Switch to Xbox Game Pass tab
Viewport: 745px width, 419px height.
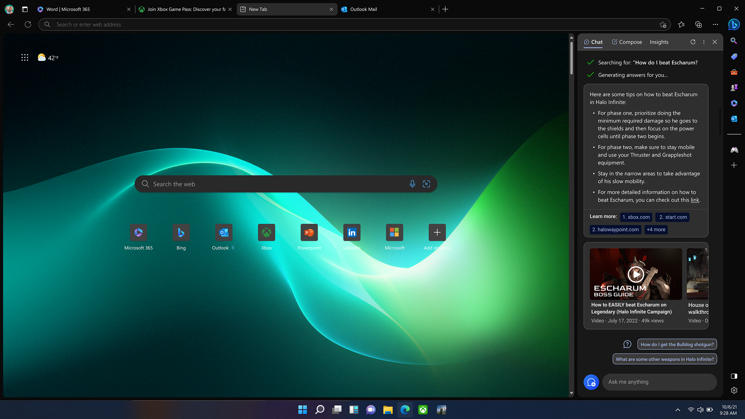pyautogui.click(x=185, y=9)
